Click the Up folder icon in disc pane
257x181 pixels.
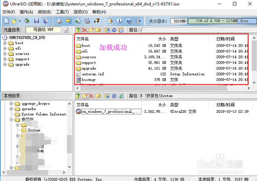click(78, 30)
